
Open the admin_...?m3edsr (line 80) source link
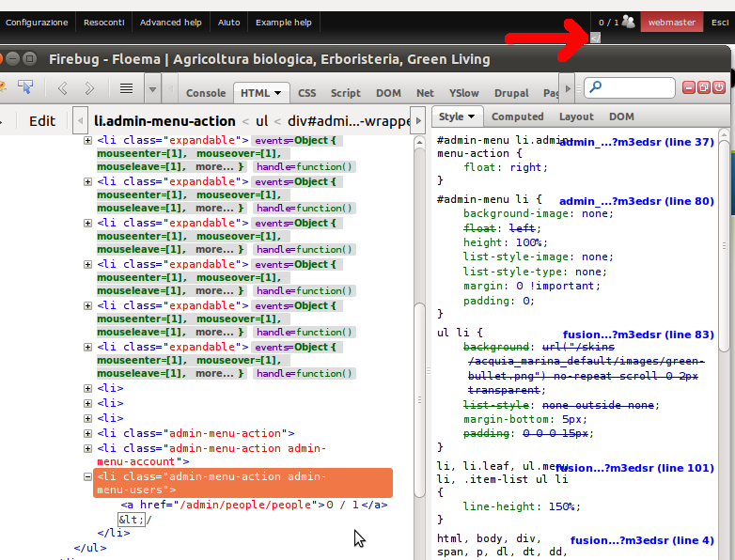pos(636,201)
